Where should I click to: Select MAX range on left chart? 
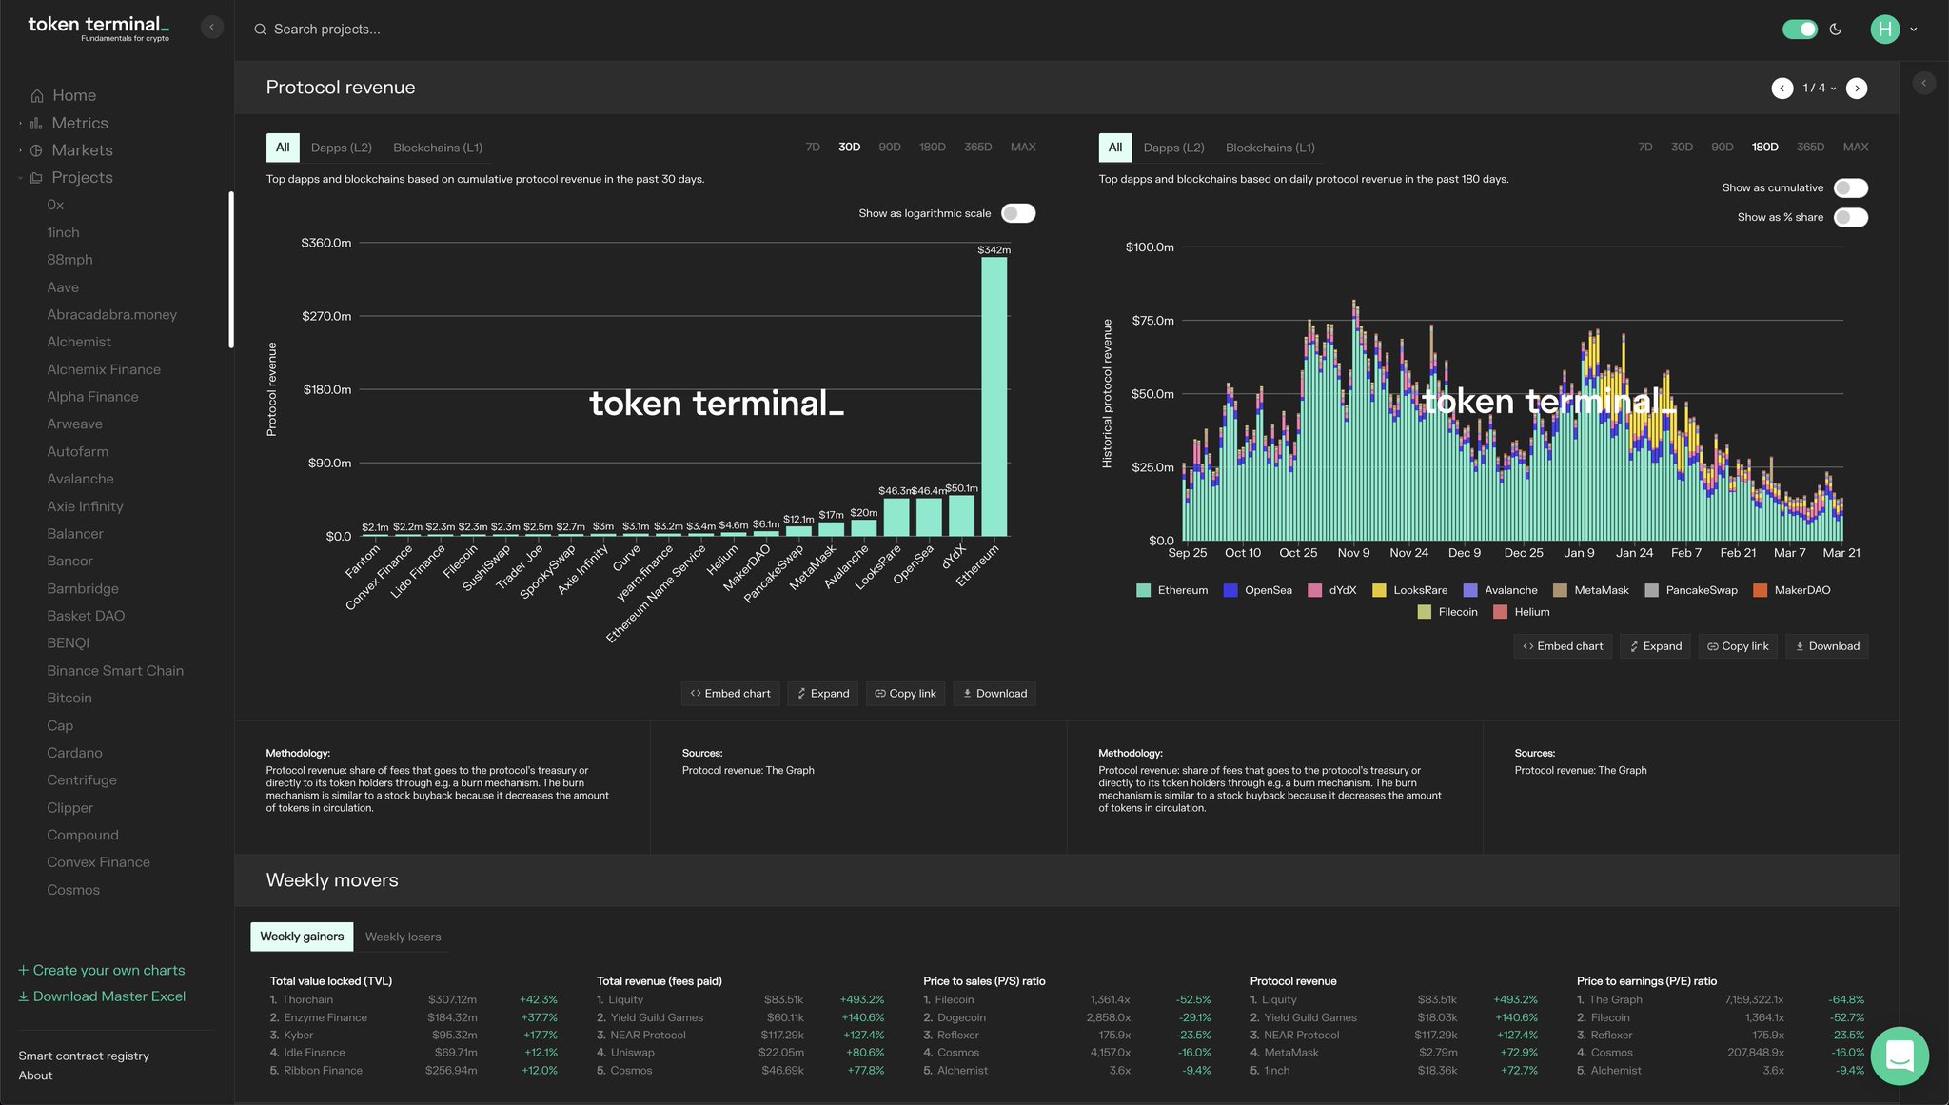(x=1023, y=148)
